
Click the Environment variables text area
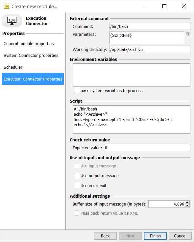coord(132,75)
